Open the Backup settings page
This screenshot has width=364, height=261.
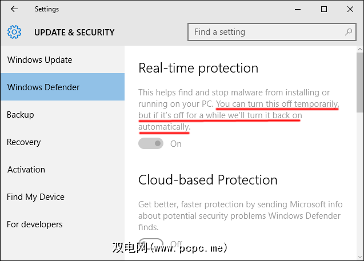pyautogui.click(x=21, y=115)
